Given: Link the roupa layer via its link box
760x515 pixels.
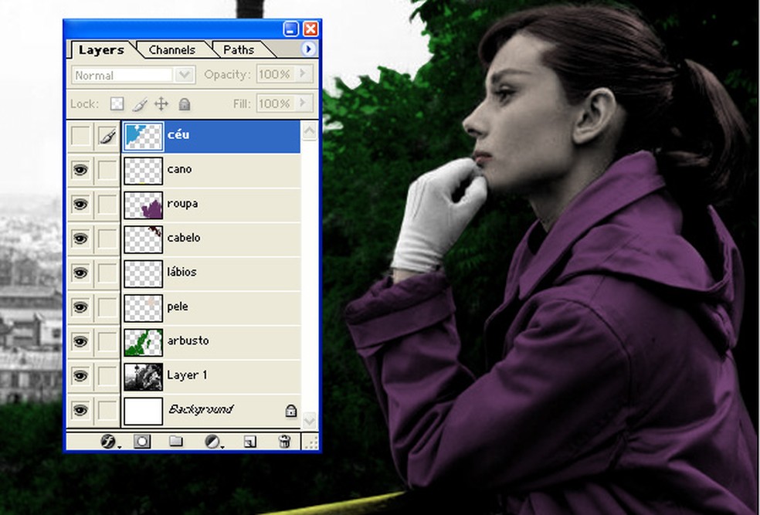Looking at the screenshot, I should click(107, 205).
